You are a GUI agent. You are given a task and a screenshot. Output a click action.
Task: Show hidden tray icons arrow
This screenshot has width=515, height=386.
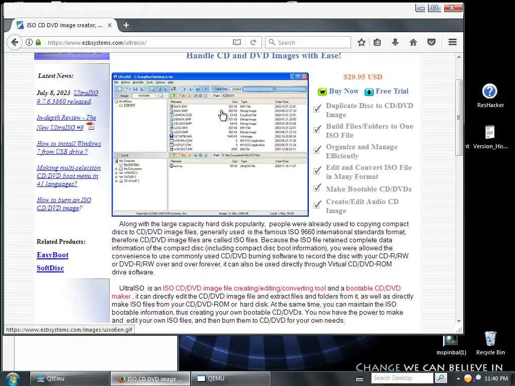(458, 378)
